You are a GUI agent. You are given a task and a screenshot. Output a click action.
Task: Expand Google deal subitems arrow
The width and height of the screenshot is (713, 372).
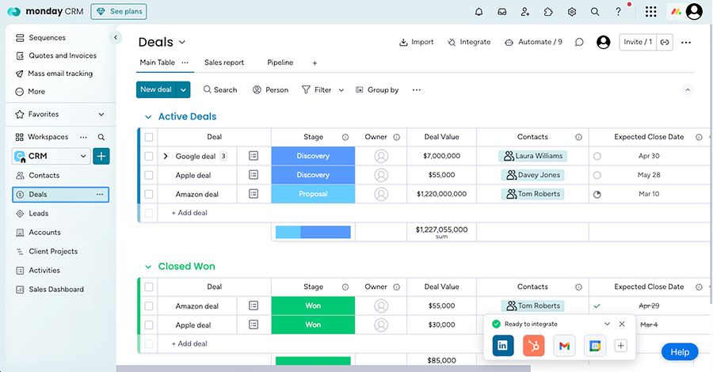pyautogui.click(x=166, y=156)
